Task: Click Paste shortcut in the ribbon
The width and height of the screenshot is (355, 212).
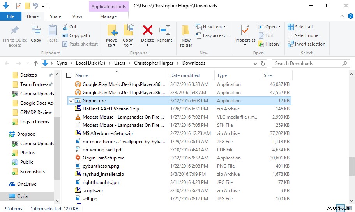Action: pos(80,44)
